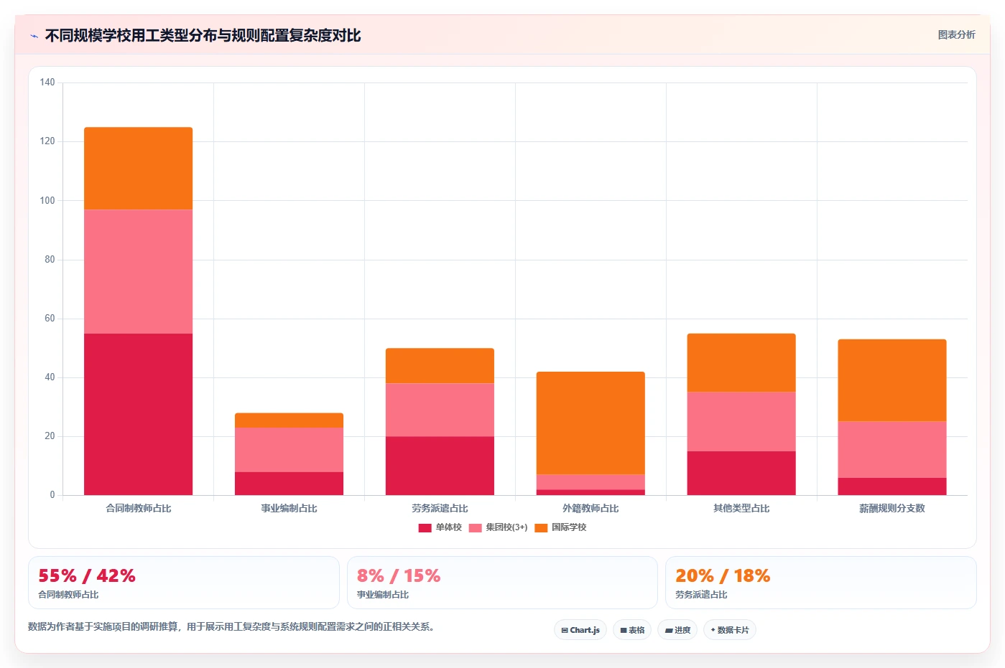Click the 外籍教师占比 x-axis label

coord(591,508)
